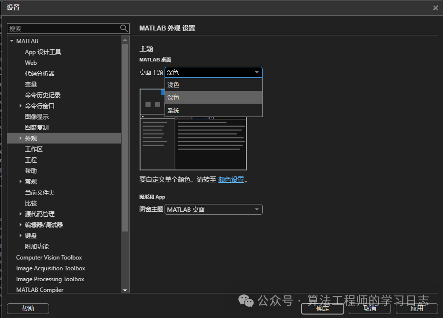Select 比较 in the settings tree

[x=31, y=203]
